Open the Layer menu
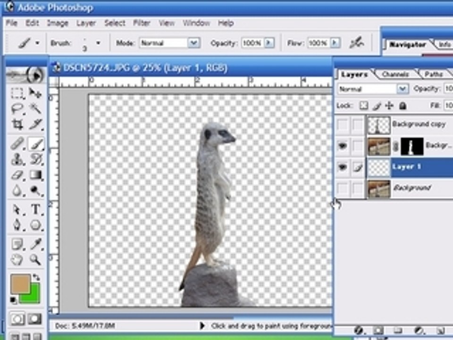The image size is (453, 340). [x=86, y=23]
